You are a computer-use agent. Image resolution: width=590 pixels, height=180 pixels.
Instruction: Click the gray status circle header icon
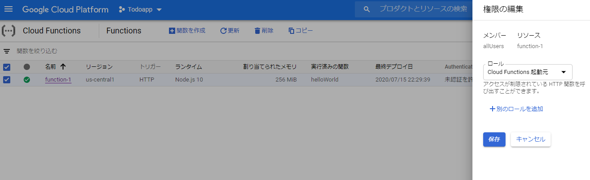[27, 67]
